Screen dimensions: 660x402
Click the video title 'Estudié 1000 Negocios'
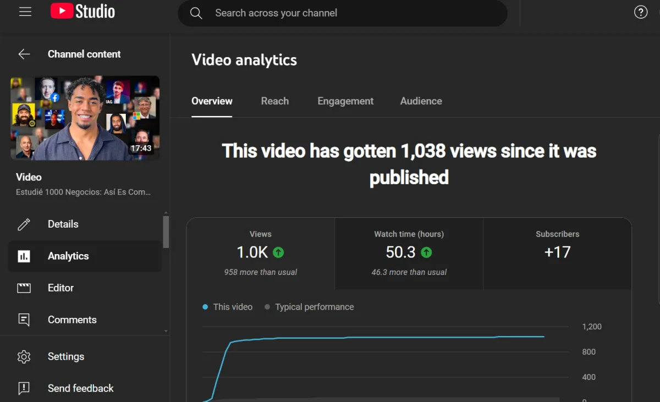(x=83, y=192)
